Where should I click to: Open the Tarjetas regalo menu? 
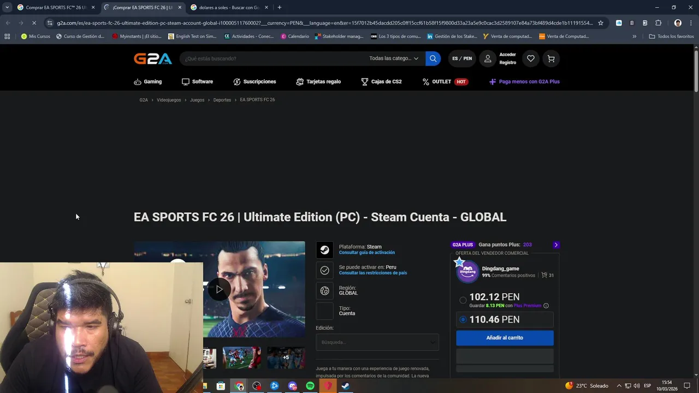point(318,82)
